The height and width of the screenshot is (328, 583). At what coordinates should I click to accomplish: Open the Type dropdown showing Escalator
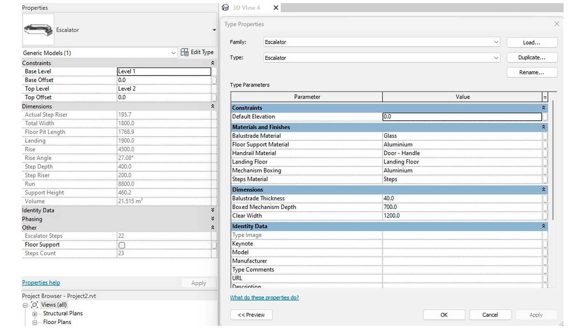(x=496, y=58)
